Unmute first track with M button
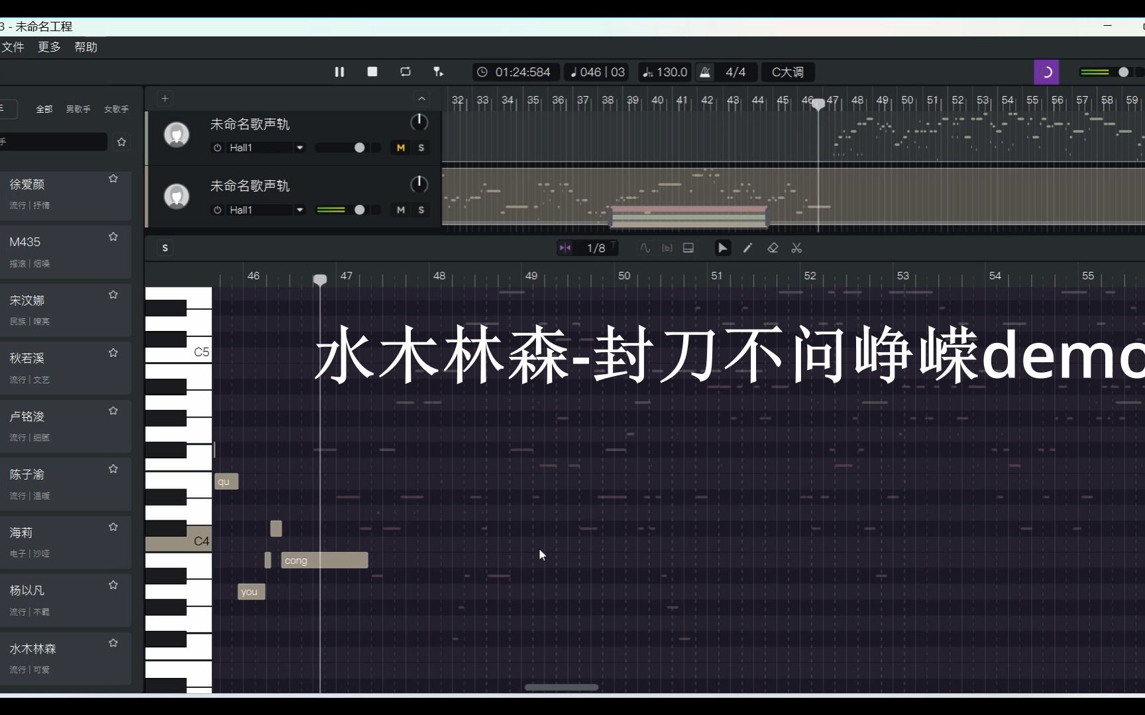Image resolution: width=1145 pixels, height=715 pixels. coord(400,148)
